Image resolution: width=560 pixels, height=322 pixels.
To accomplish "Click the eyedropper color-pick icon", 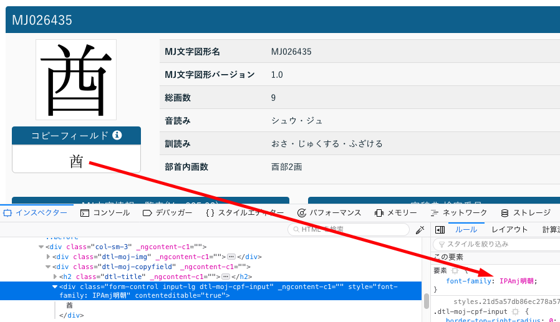I will 420,230.
